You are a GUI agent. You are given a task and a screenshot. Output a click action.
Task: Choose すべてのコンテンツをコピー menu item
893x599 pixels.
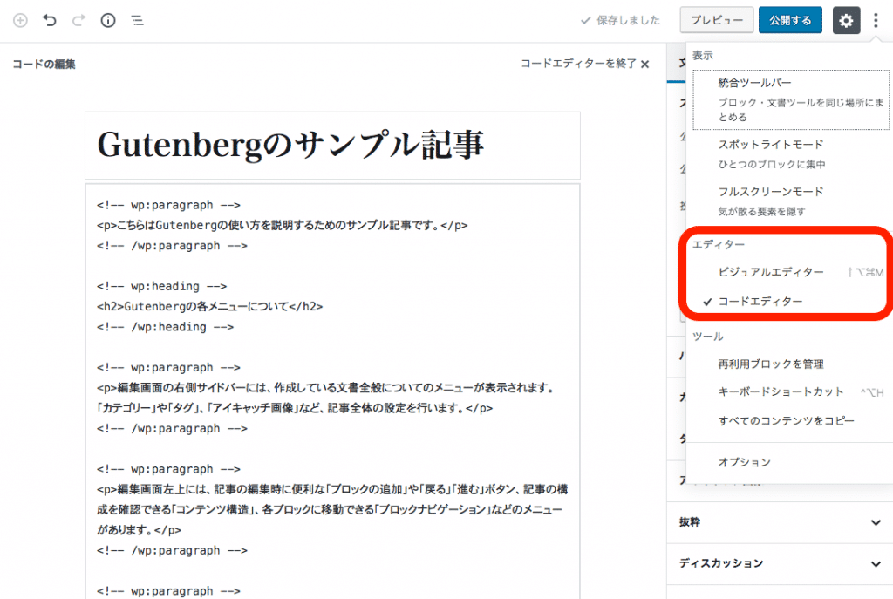tap(789, 421)
